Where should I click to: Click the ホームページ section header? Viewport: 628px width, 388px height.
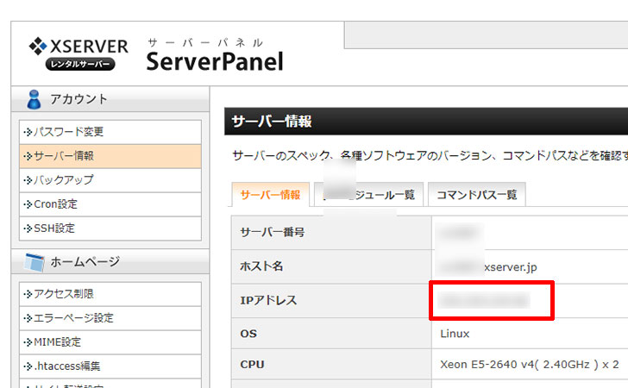(x=110, y=262)
